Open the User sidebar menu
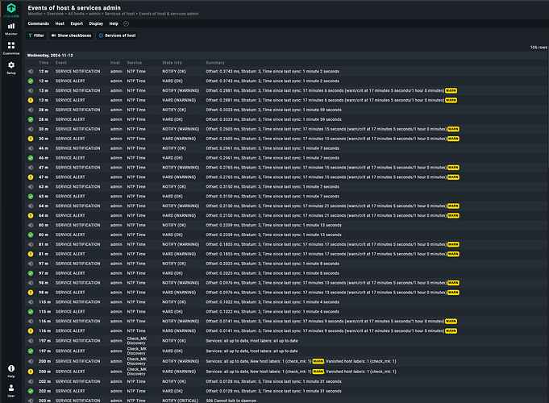The height and width of the screenshot is (403, 549). [11, 390]
